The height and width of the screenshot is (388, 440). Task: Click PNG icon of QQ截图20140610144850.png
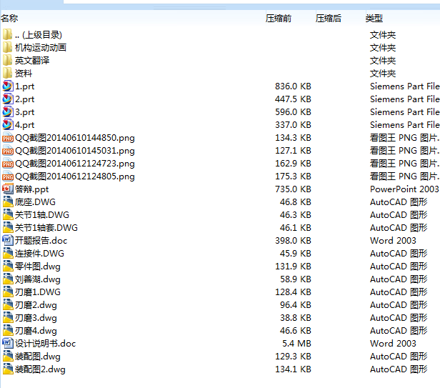(8, 138)
